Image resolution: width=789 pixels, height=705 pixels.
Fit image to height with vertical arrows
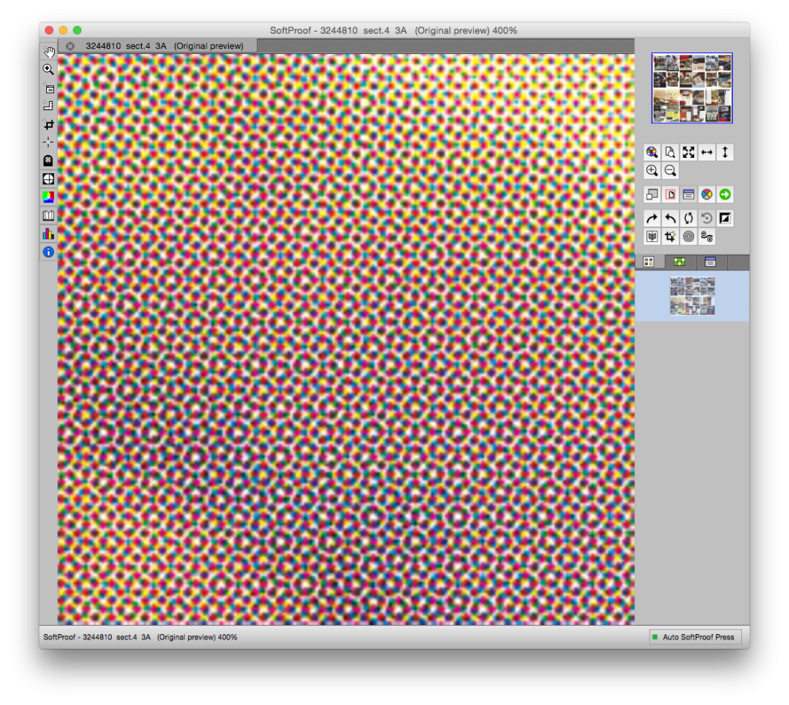(725, 153)
